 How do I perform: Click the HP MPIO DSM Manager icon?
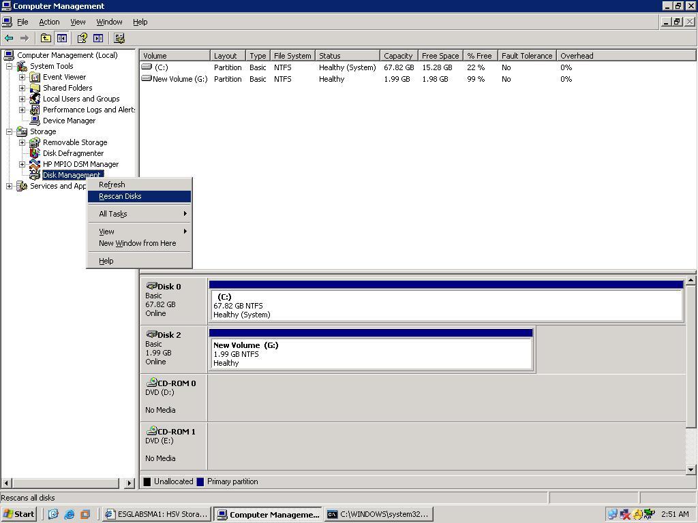(35, 164)
